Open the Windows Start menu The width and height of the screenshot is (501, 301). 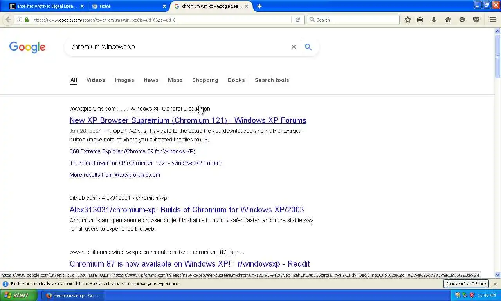click(x=18, y=295)
